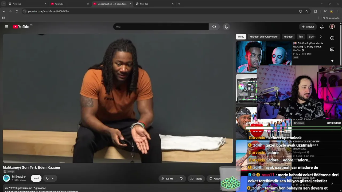342x192 pixels.
Task: Open MrBeast channel avatar below the video
Action: pyautogui.click(x=6, y=178)
